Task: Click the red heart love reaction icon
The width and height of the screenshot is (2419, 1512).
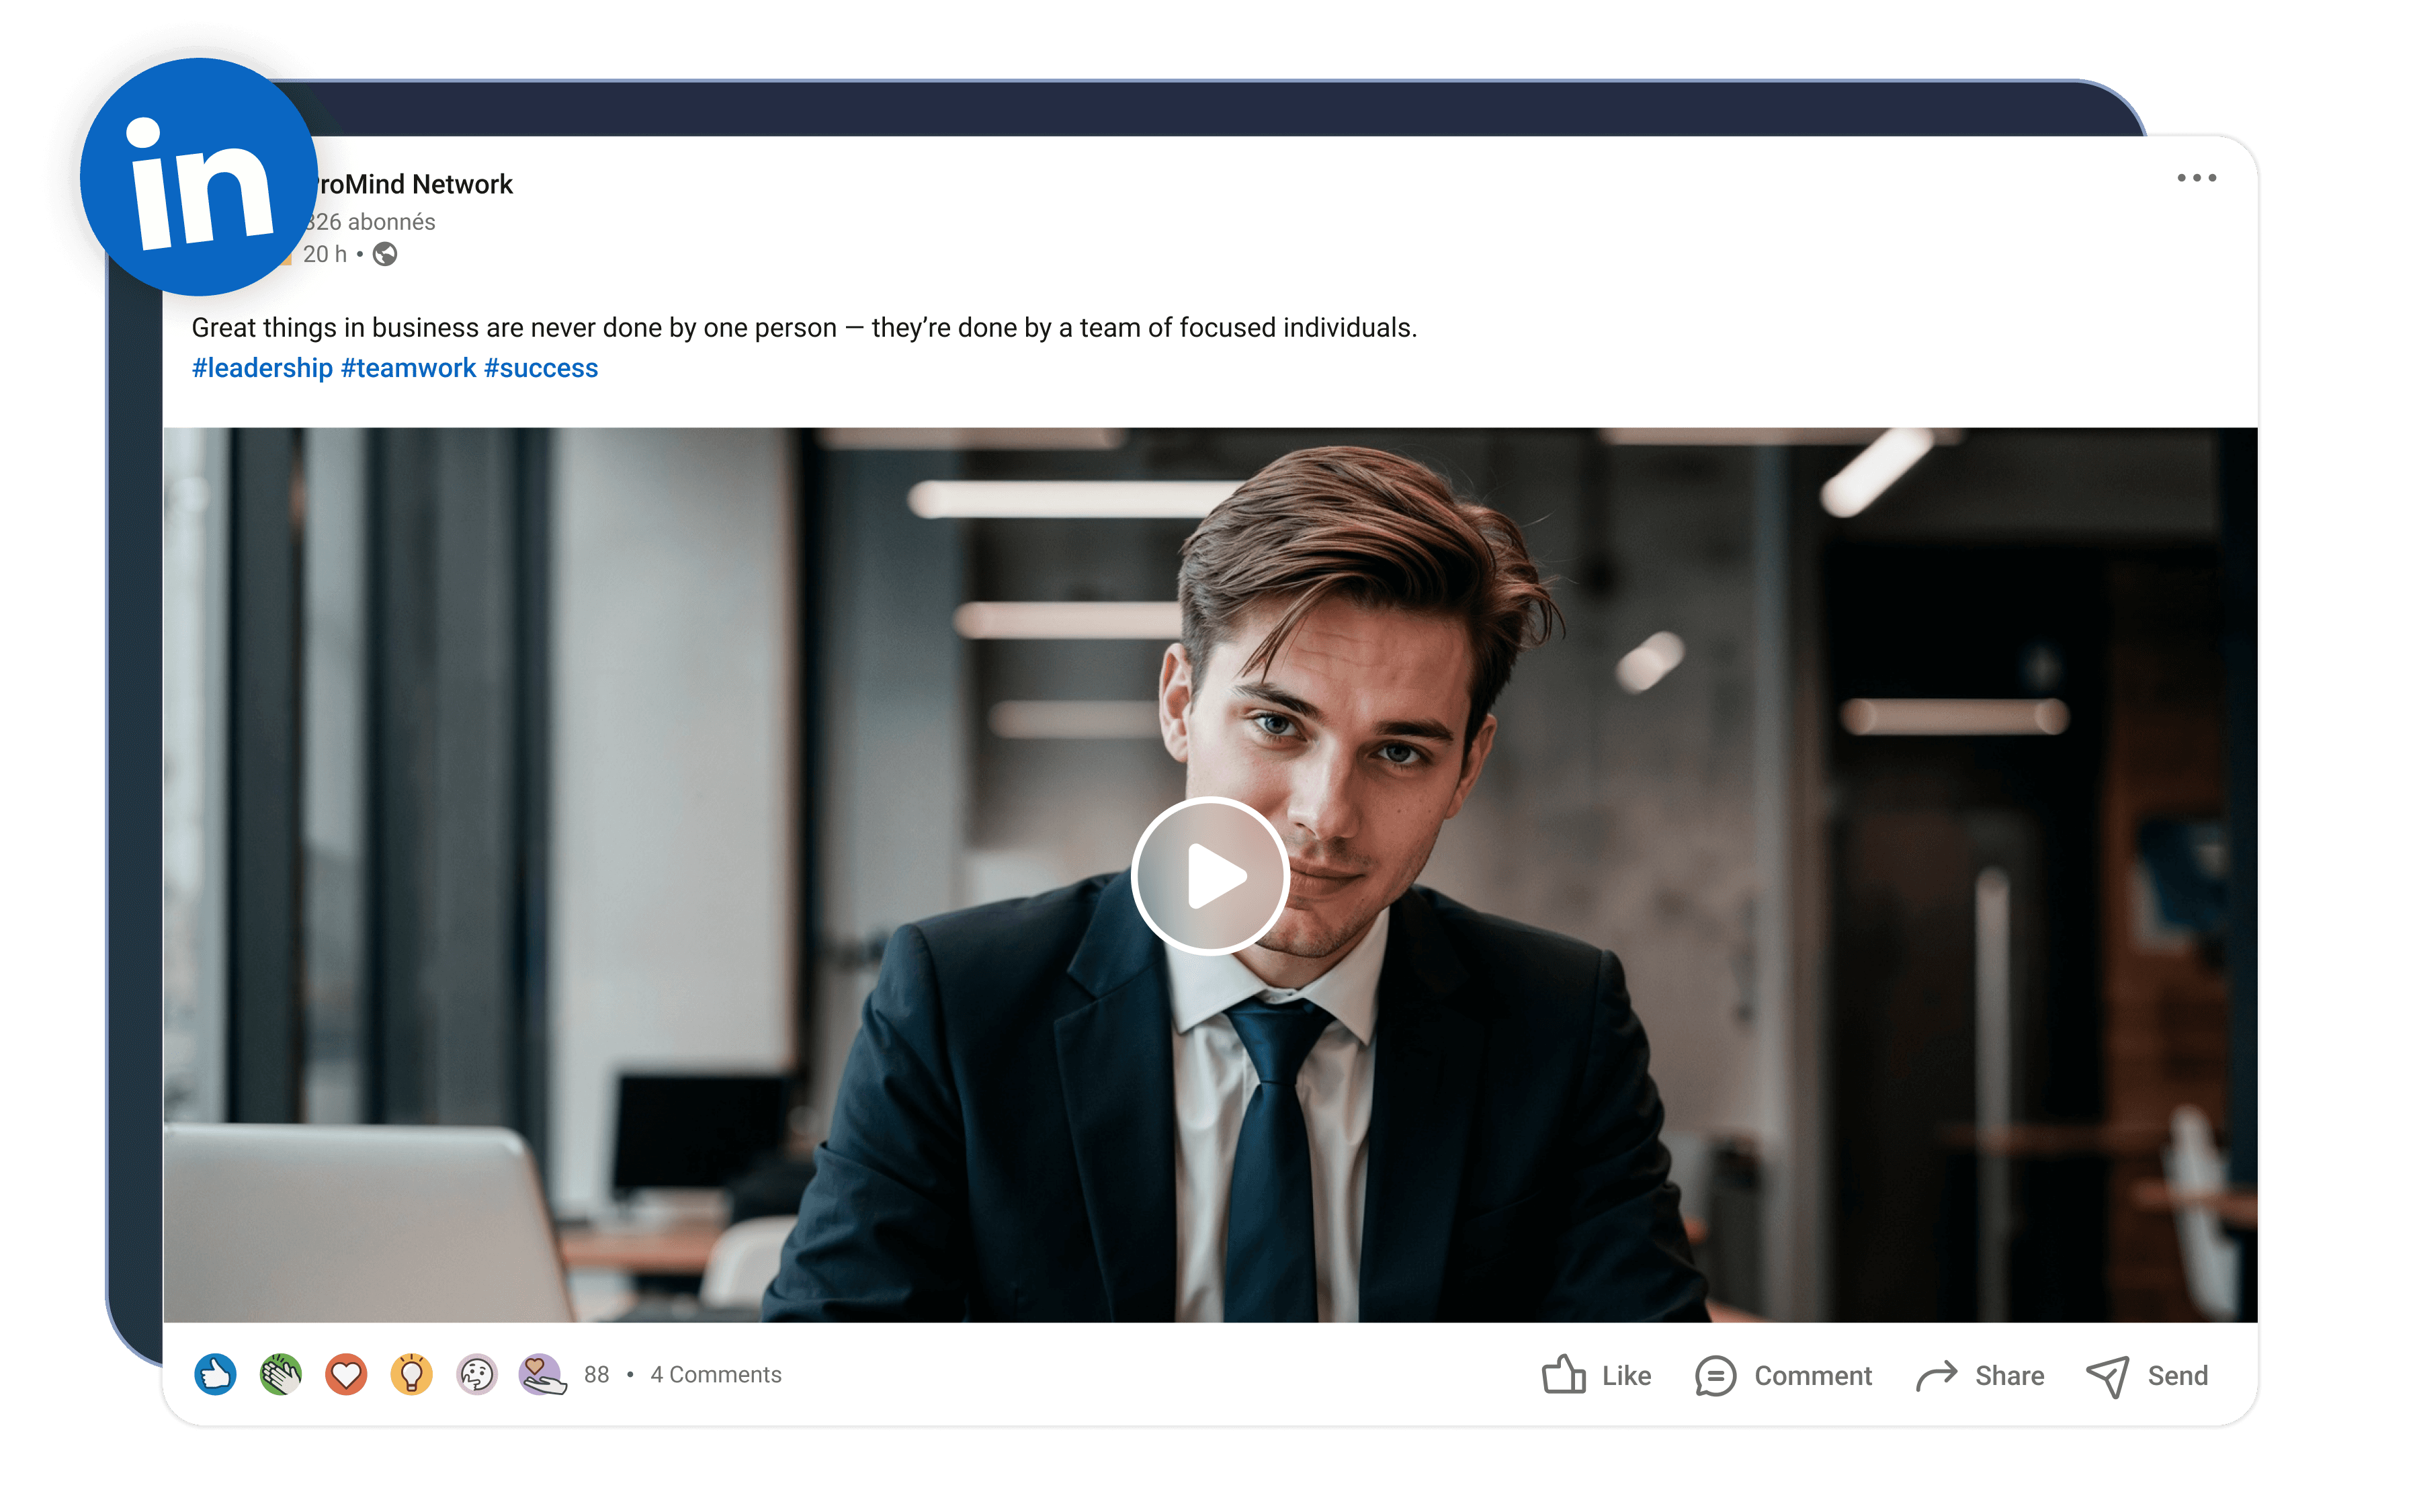Action: click(346, 1374)
